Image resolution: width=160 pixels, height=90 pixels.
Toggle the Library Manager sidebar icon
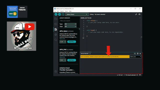click(x=56, y=29)
